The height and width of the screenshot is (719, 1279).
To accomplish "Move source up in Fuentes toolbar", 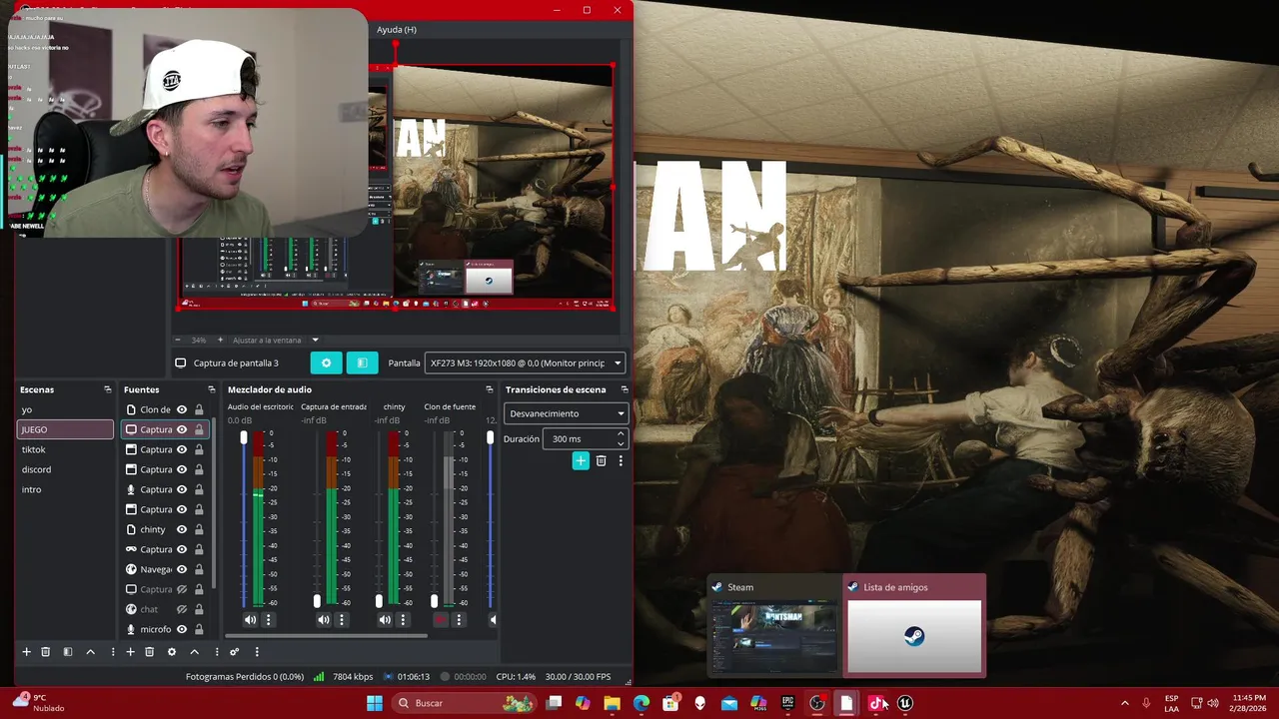I will click(x=194, y=652).
